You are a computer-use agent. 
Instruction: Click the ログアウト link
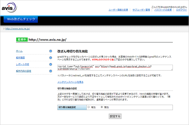click(181, 10)
